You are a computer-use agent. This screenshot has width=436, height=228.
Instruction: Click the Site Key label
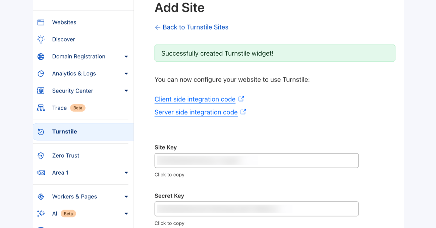(x=166, y=147)
